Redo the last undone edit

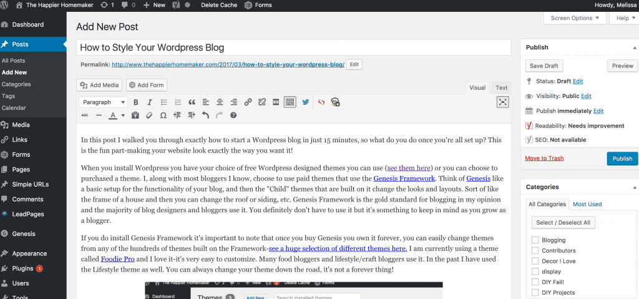[219, 115]
